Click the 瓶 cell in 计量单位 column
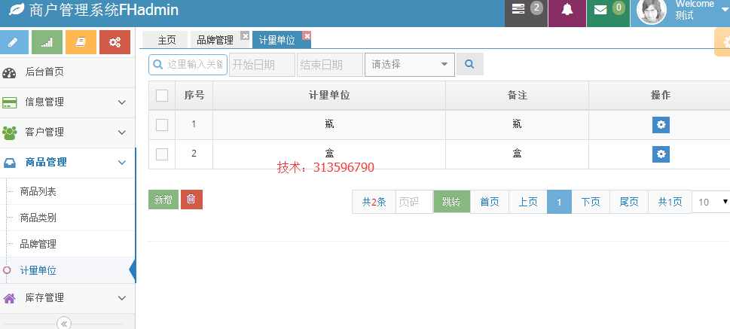The width and height of the screenshot is (730, 329). point(329,123)
